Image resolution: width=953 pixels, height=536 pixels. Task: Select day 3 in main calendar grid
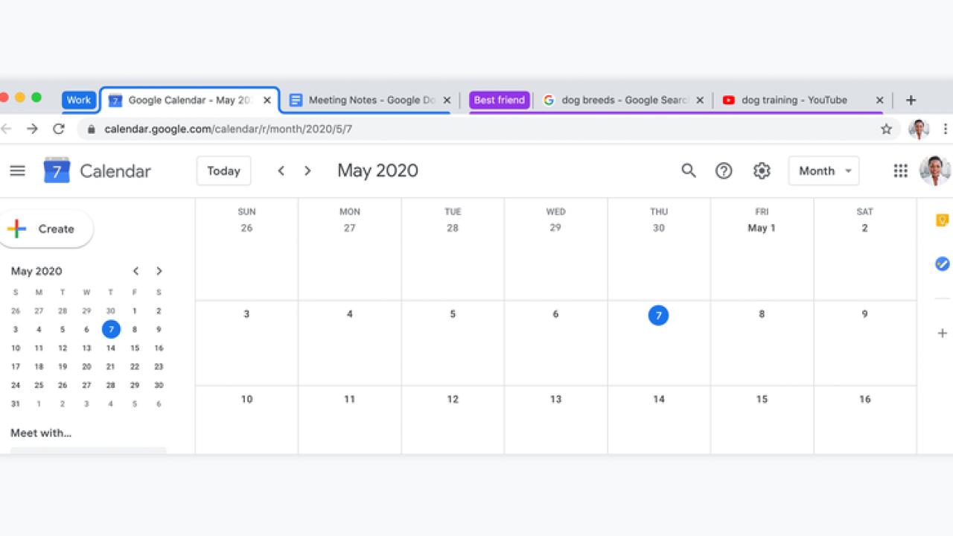coord(246,313)
